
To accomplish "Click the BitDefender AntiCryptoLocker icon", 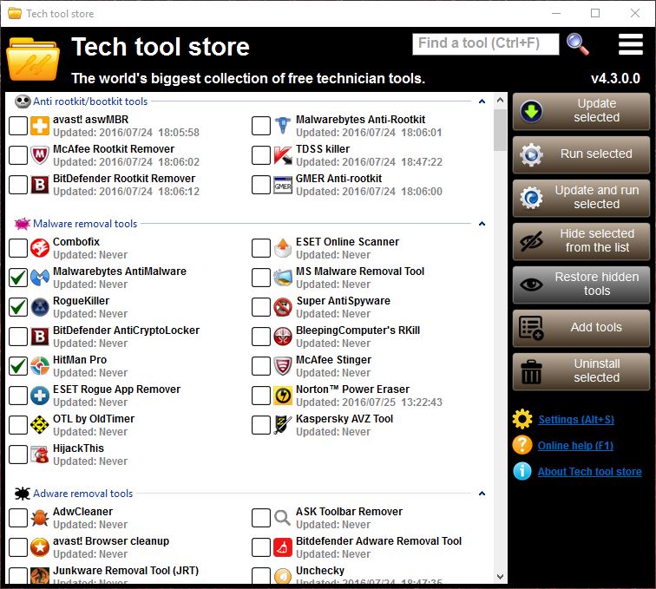I will [x=40, y=337].
